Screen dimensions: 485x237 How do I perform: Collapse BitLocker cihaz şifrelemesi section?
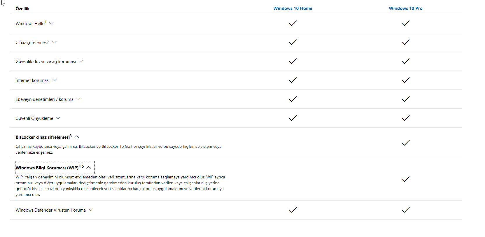coord(77,137)
